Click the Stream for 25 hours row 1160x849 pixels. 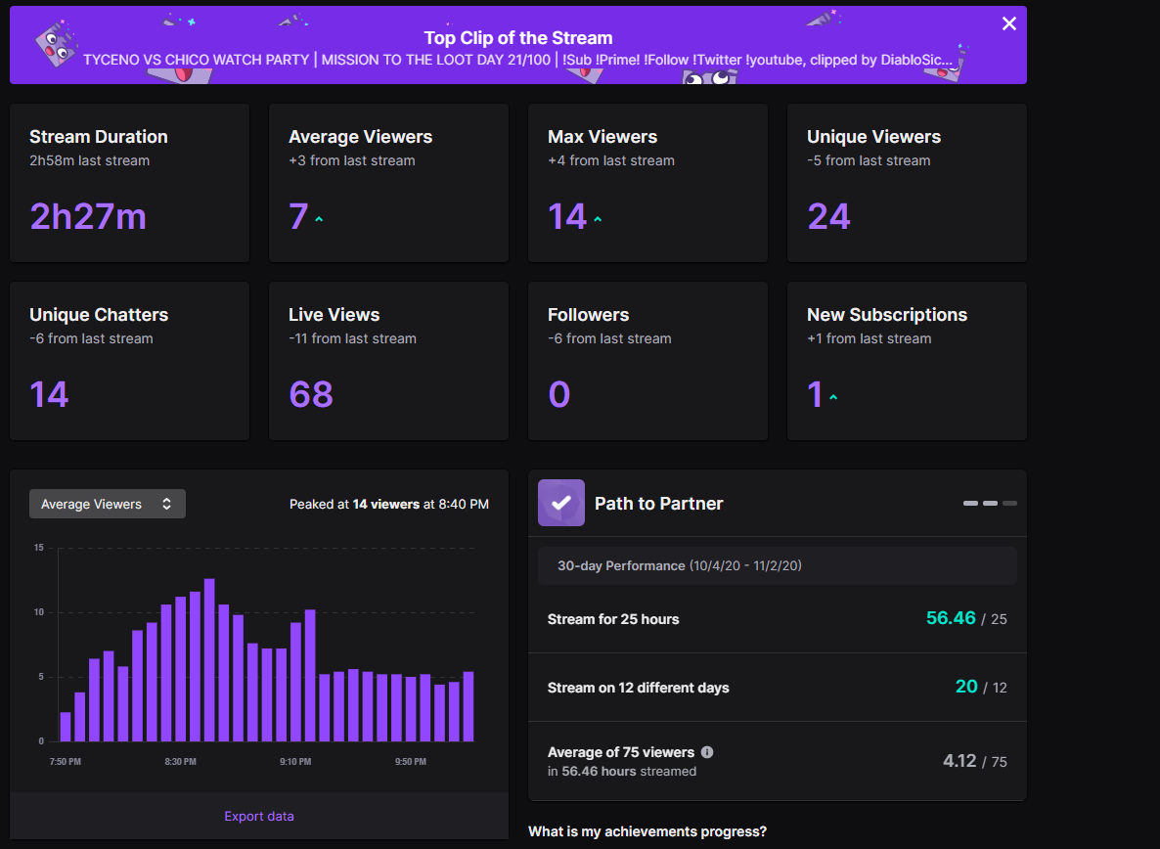pyautogui.click(x=777, y=619)
